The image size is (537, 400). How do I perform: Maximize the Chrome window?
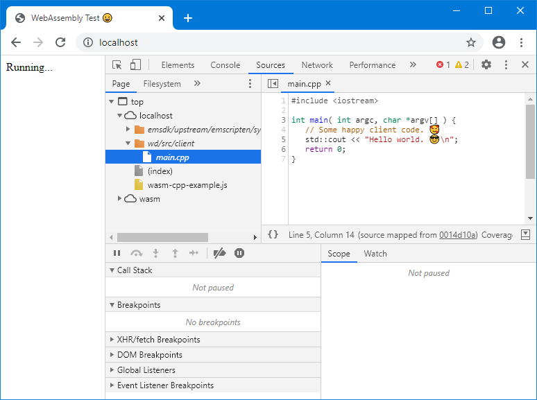pos(488,10)
